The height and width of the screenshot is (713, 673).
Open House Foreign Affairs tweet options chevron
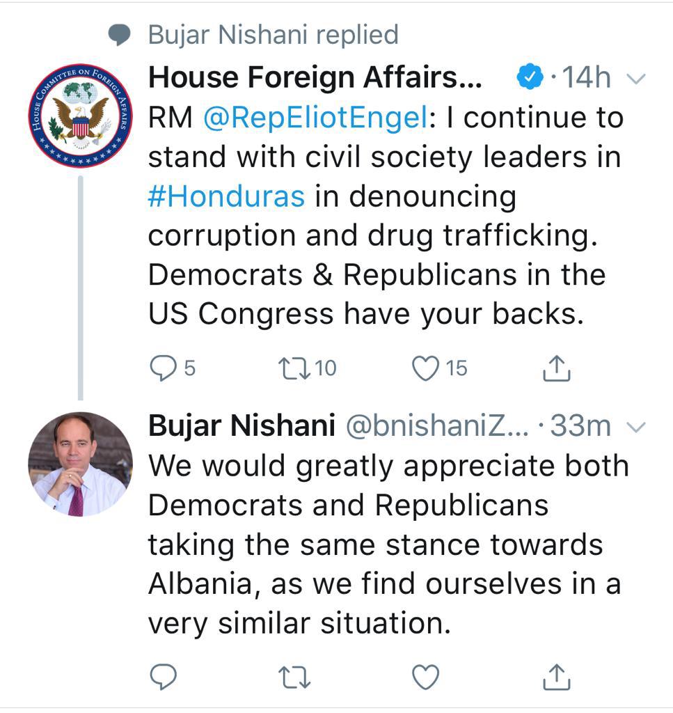coord(636,79)
